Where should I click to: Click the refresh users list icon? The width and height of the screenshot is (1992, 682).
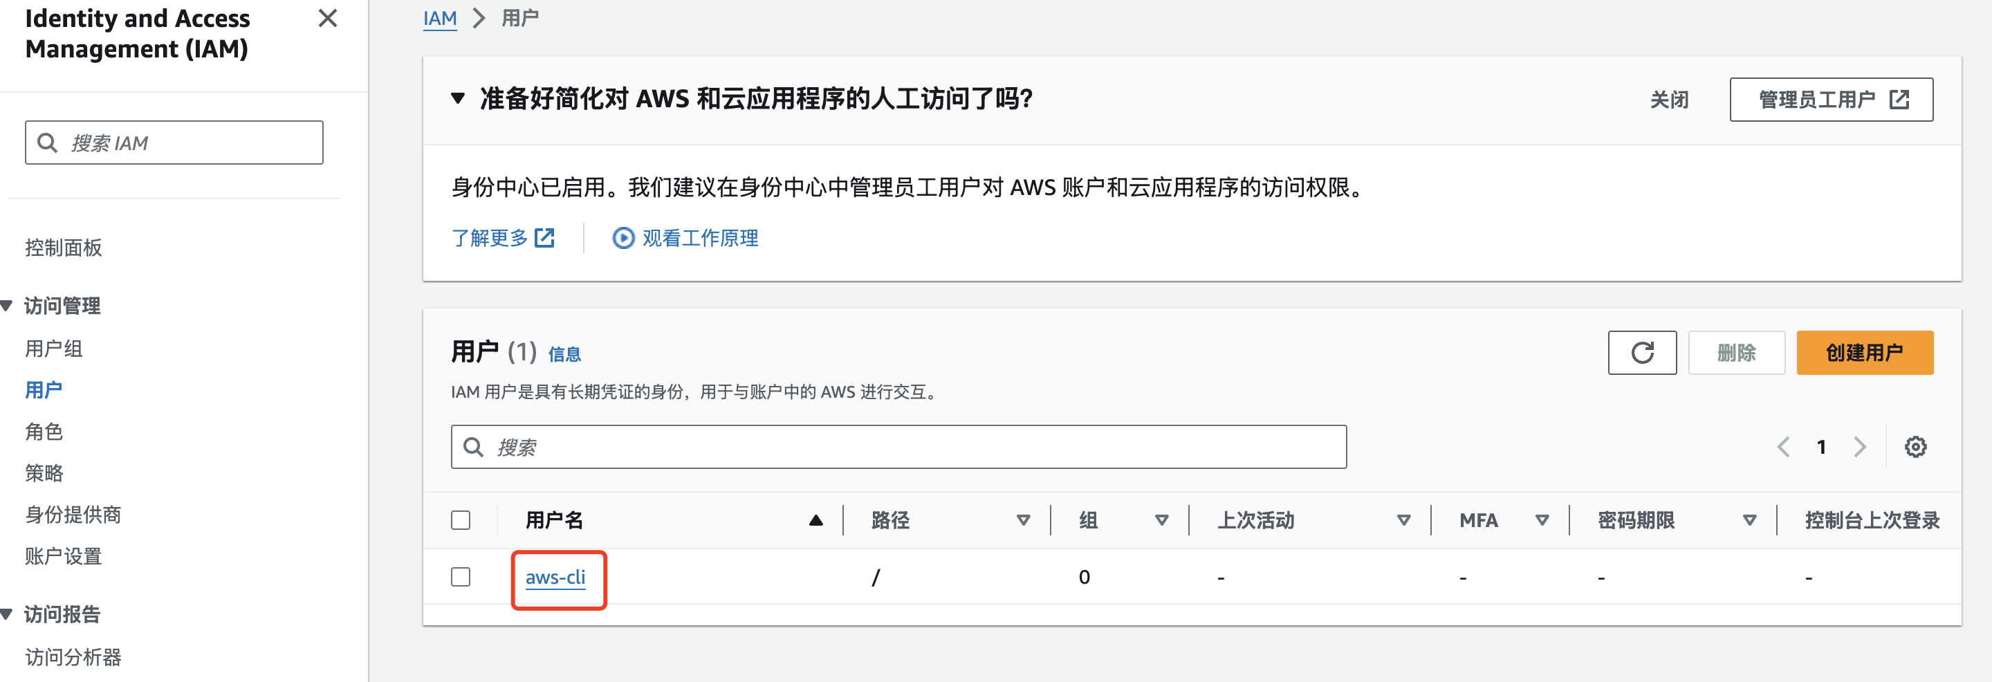click(x=1641, y=353)
